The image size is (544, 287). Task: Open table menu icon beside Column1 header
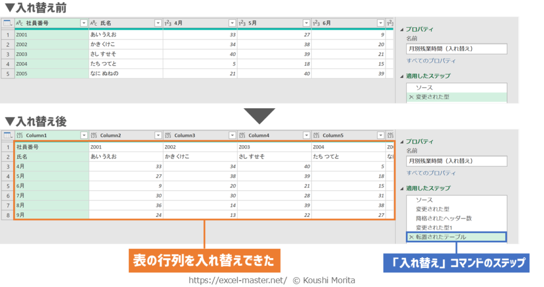coord(7,135)
